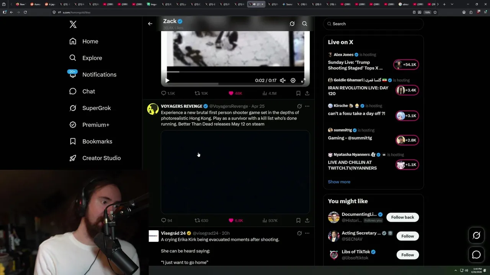The height and width of the screenshot is (275, 490).
Task: Open Chat in the sidebar
Action: pos(82,91)
